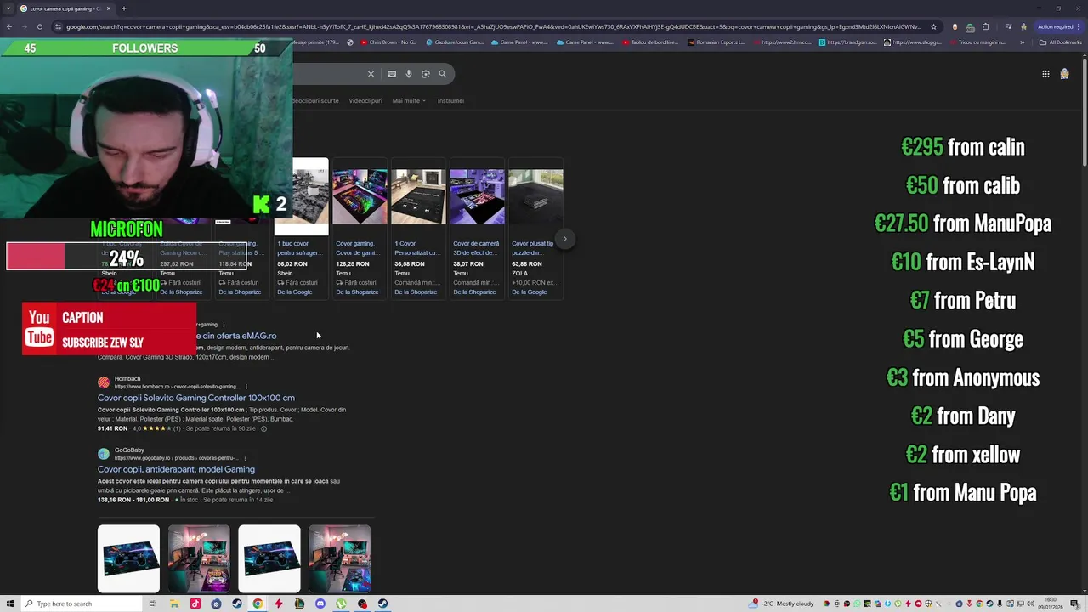
Task: Expand hidden bookmarks with the chevron
Action: [x=1022, y=42]
